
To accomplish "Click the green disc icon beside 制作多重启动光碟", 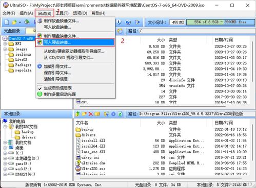I will [40, 94].
